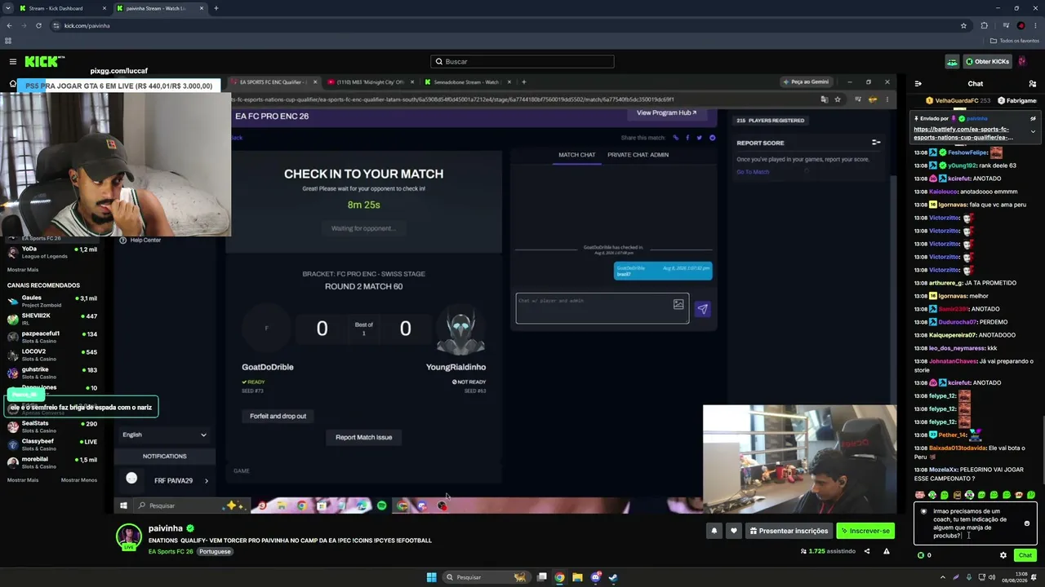The height and width of the screenshot is (587, 1045).
Task: Bookmark this page with the star icon
Action: [x=963, y=25]
